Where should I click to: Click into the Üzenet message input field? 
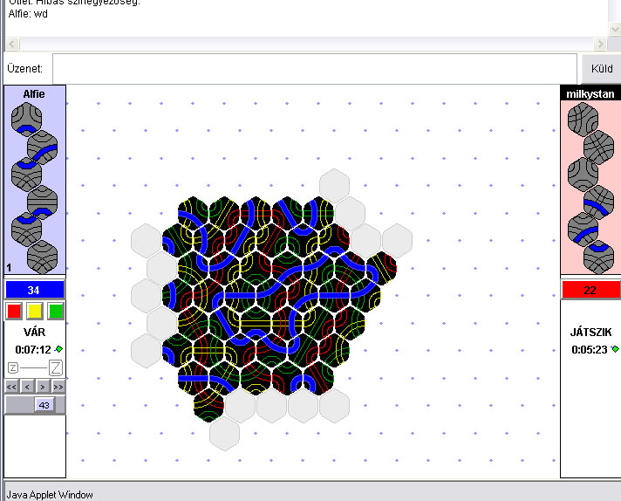(314, 68)
